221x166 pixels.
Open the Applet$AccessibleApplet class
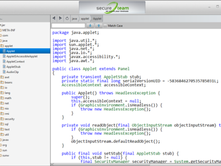point(22,56)
